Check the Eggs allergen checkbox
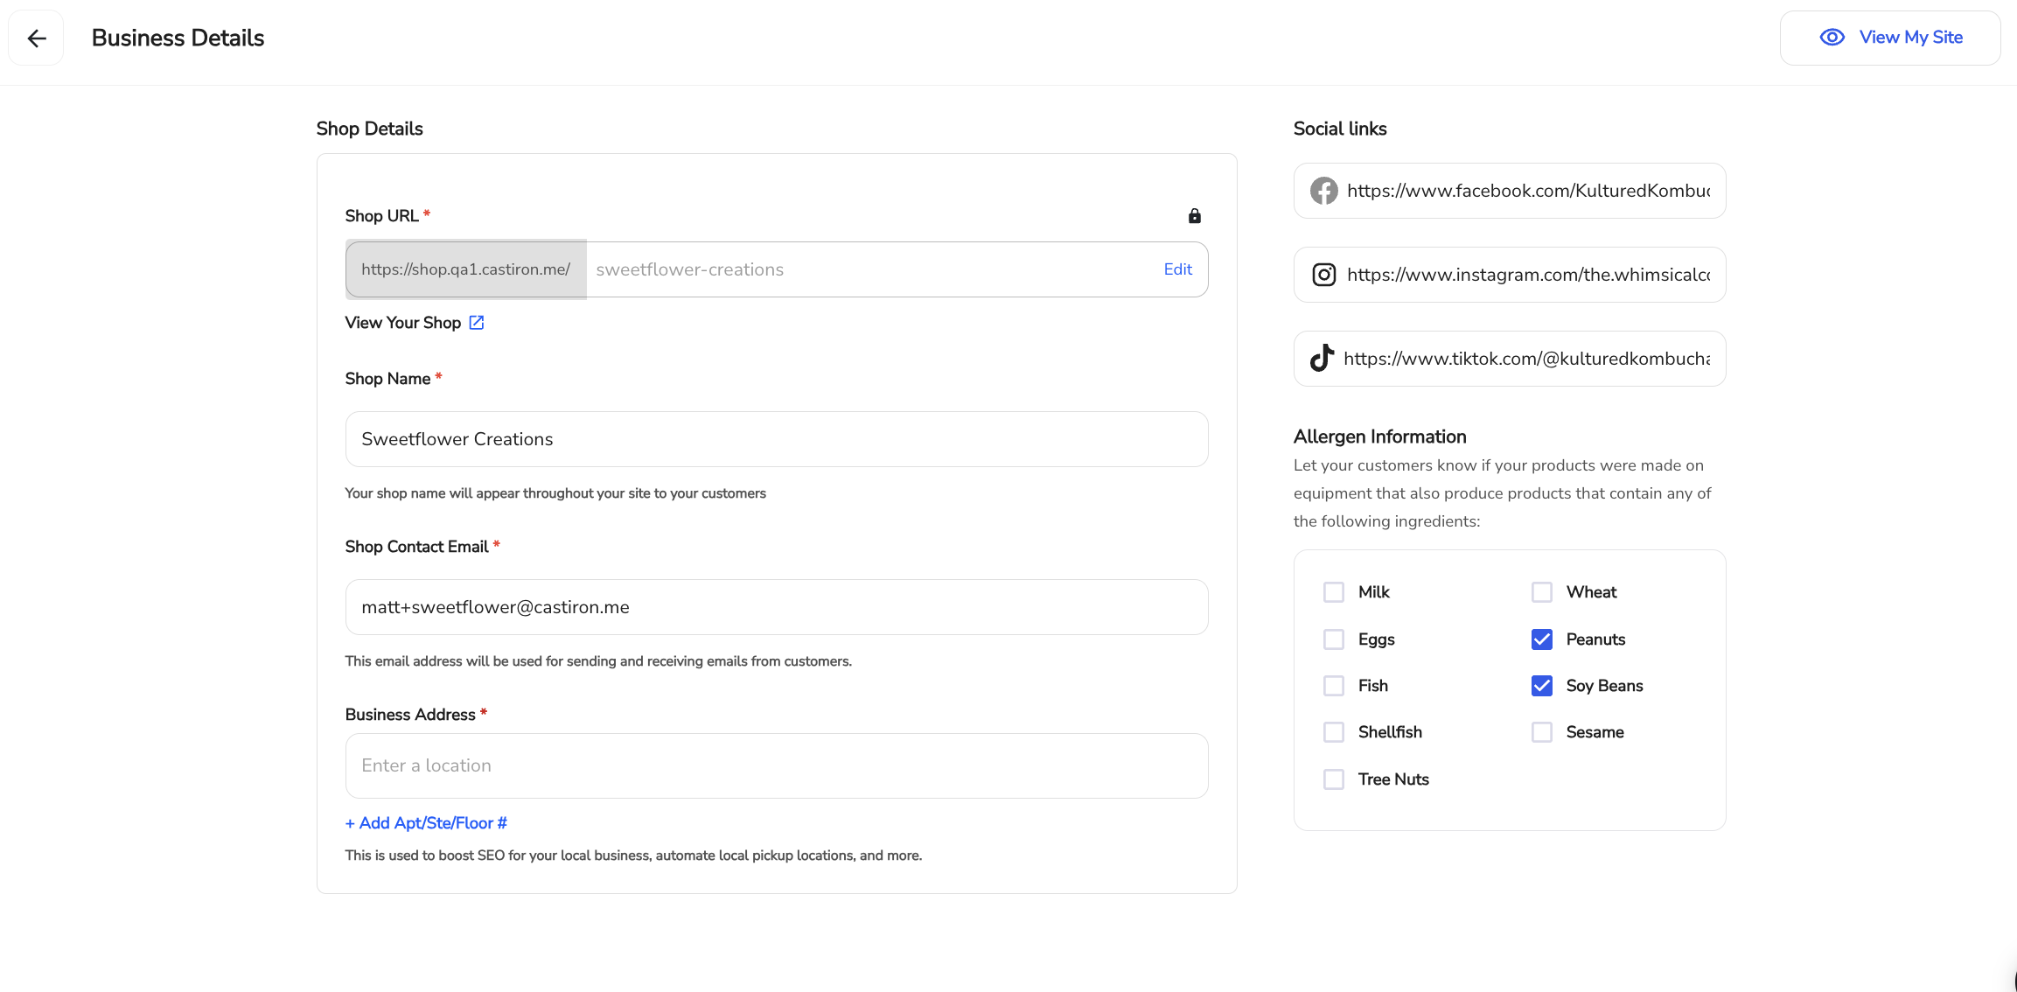 [x=1333, y=639]
